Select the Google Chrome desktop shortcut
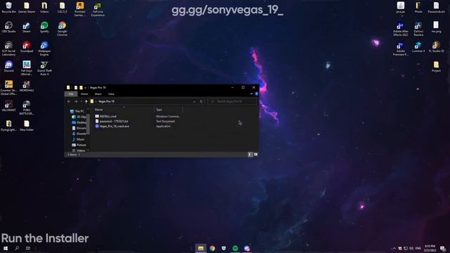The image size is (450, 253). (x=62, y=29)
